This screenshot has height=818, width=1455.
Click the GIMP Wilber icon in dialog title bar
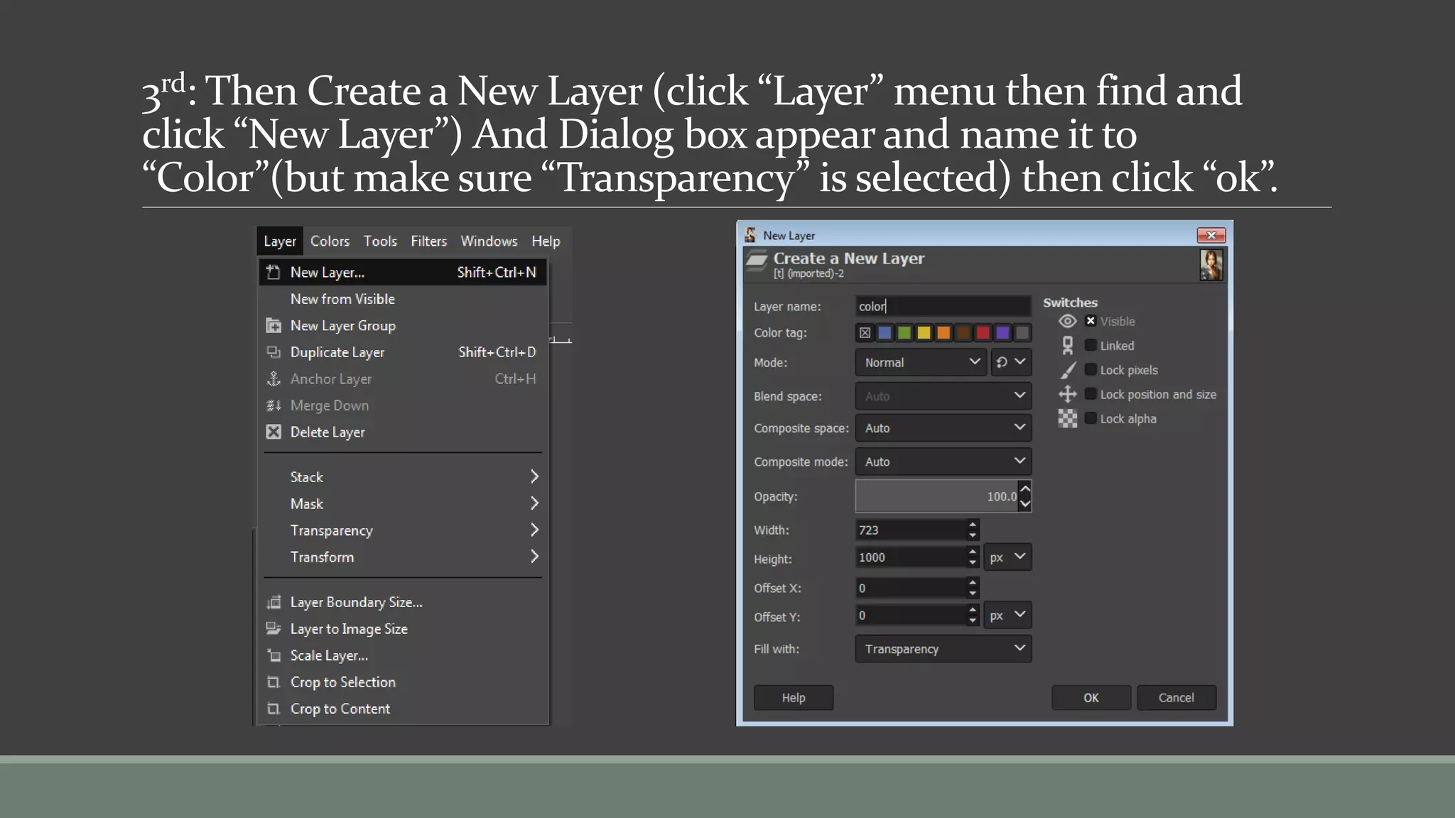[750, 235]
